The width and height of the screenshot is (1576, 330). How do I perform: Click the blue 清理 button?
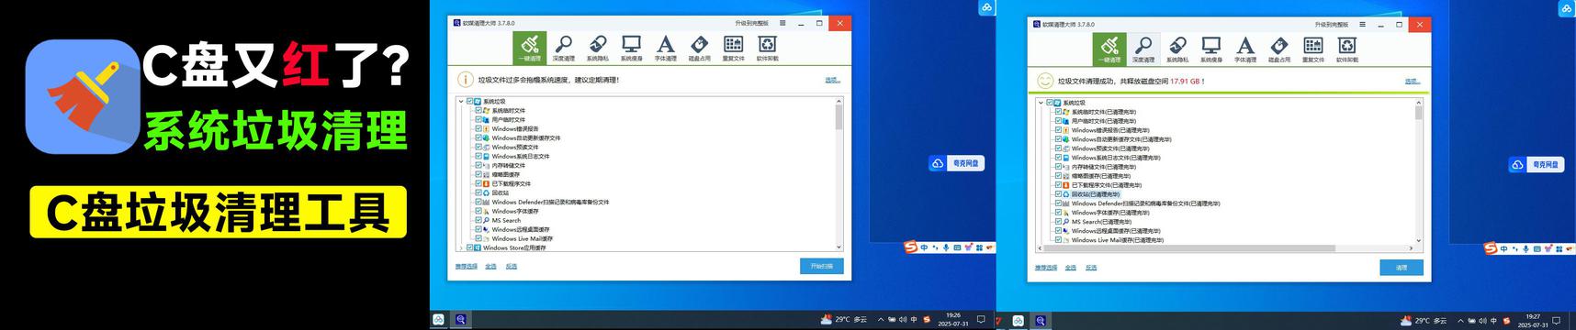1402,268
